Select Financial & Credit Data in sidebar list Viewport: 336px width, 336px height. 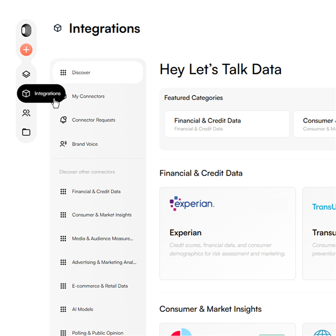(x=98, y=192)
